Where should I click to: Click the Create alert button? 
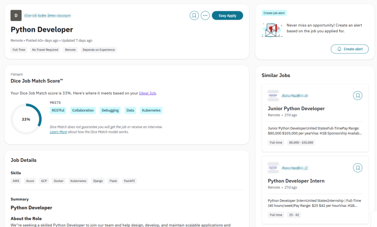coord(350,49)
